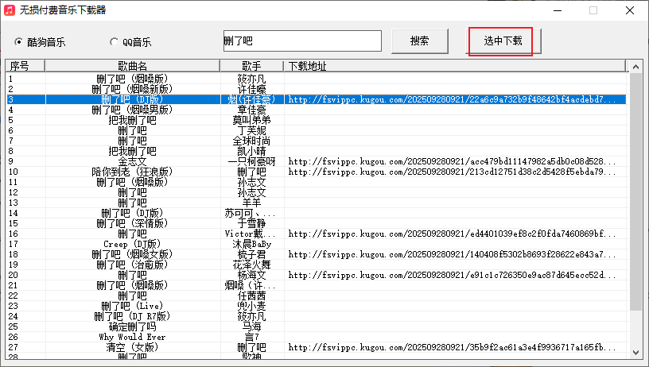Select row 13 singer 羊羊
Screen dimensions: 649x367
(x=251, y=203)
